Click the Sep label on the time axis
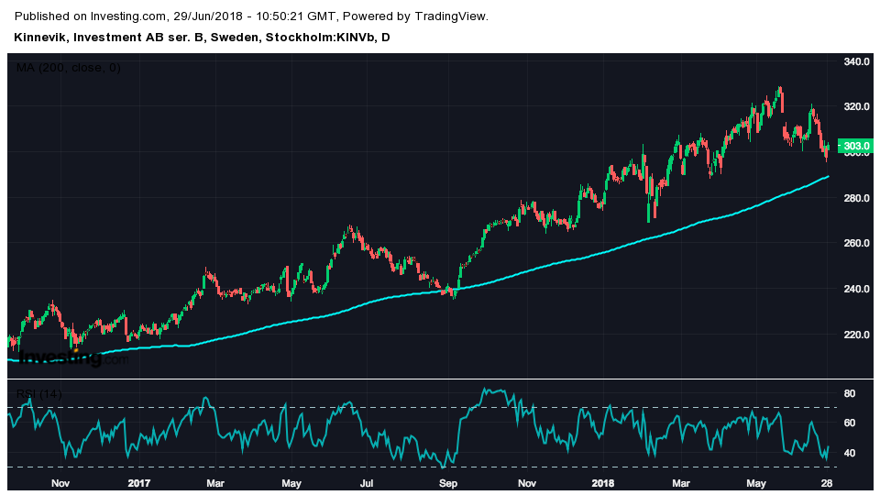 coord(448,483)
